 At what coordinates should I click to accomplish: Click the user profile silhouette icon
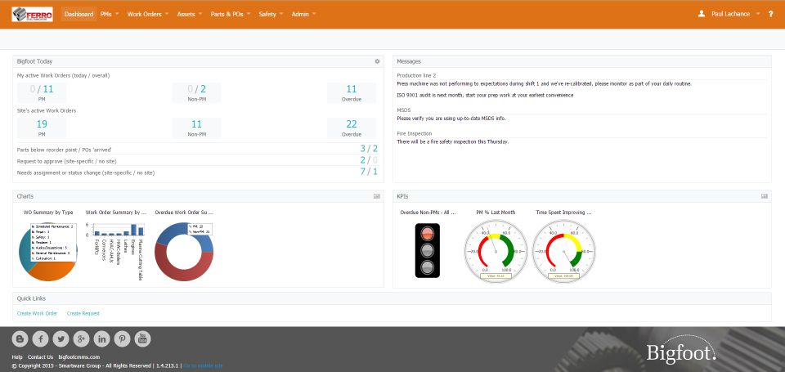point(702,14)
